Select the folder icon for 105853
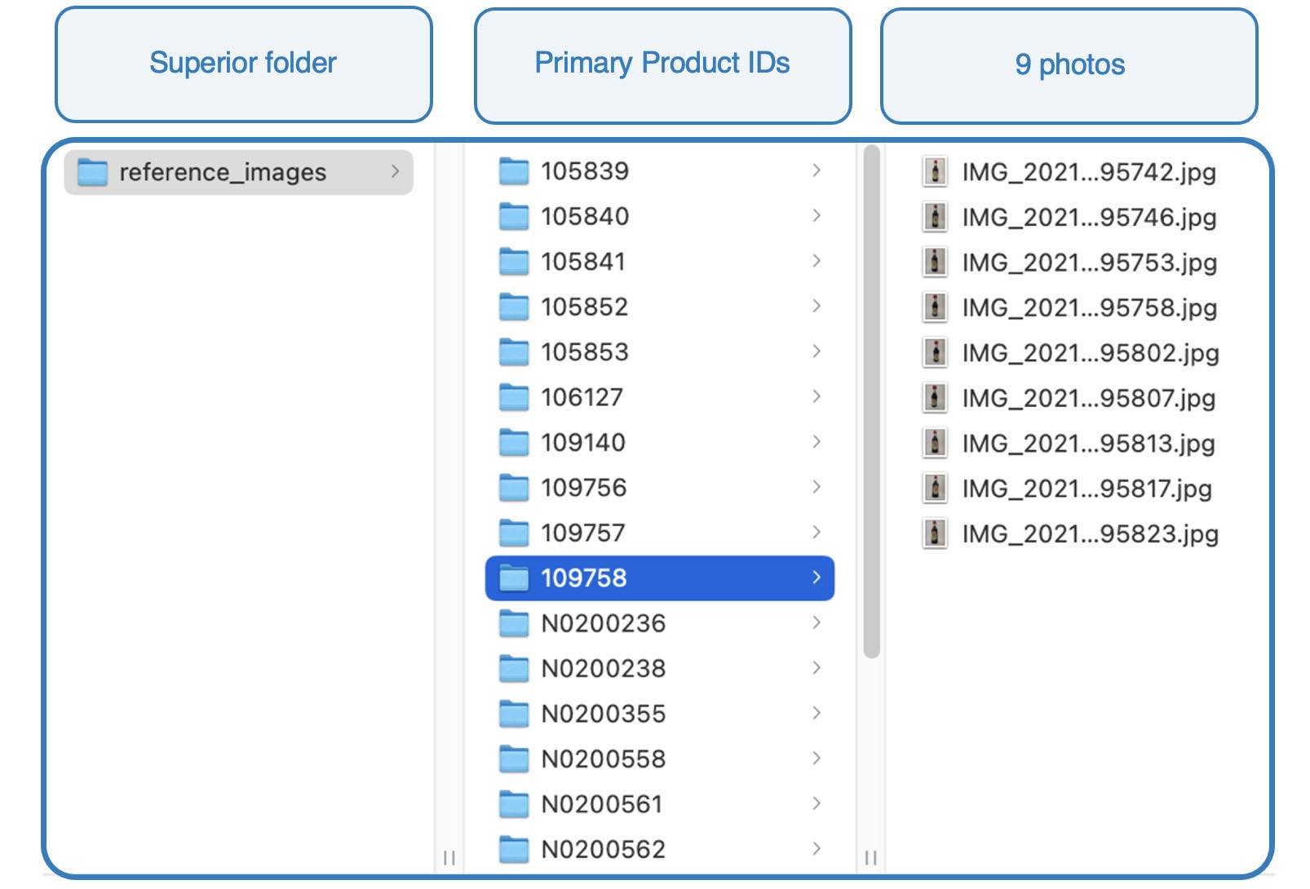This screenshot has width=1310, height=889. (514, 352)
